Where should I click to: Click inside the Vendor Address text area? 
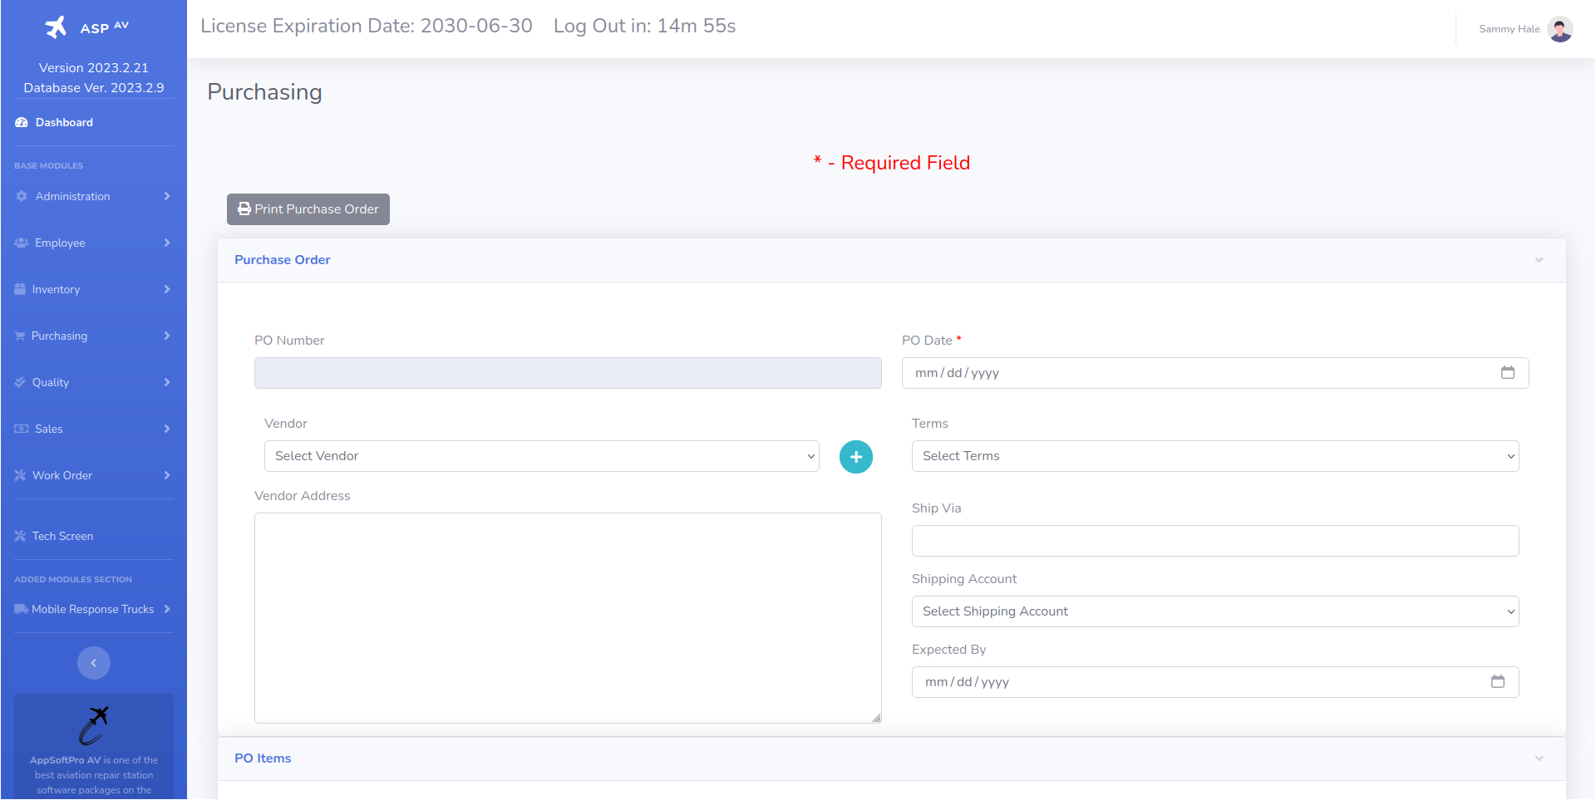(567, 617)
